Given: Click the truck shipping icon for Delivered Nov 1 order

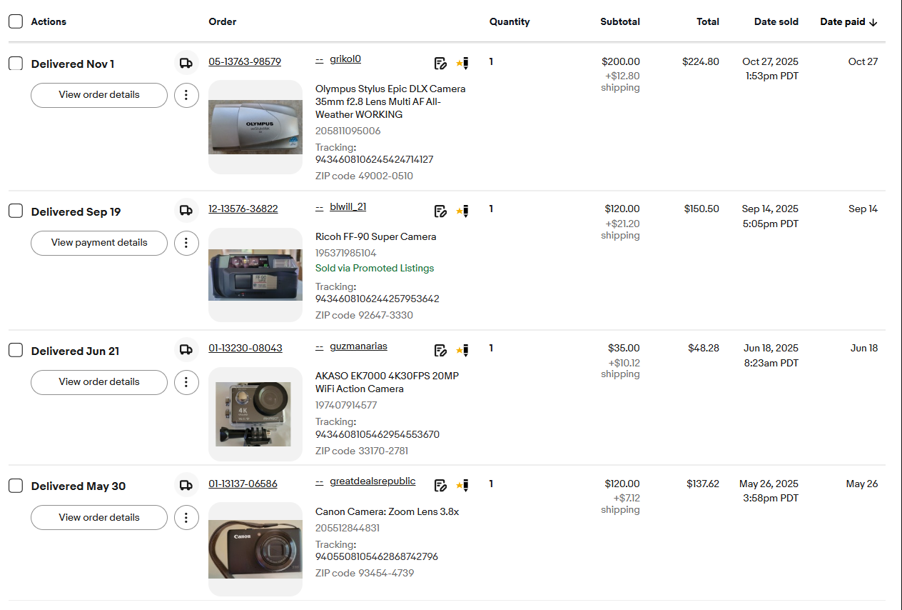Looking at the screenshot, I should point(186,63).
